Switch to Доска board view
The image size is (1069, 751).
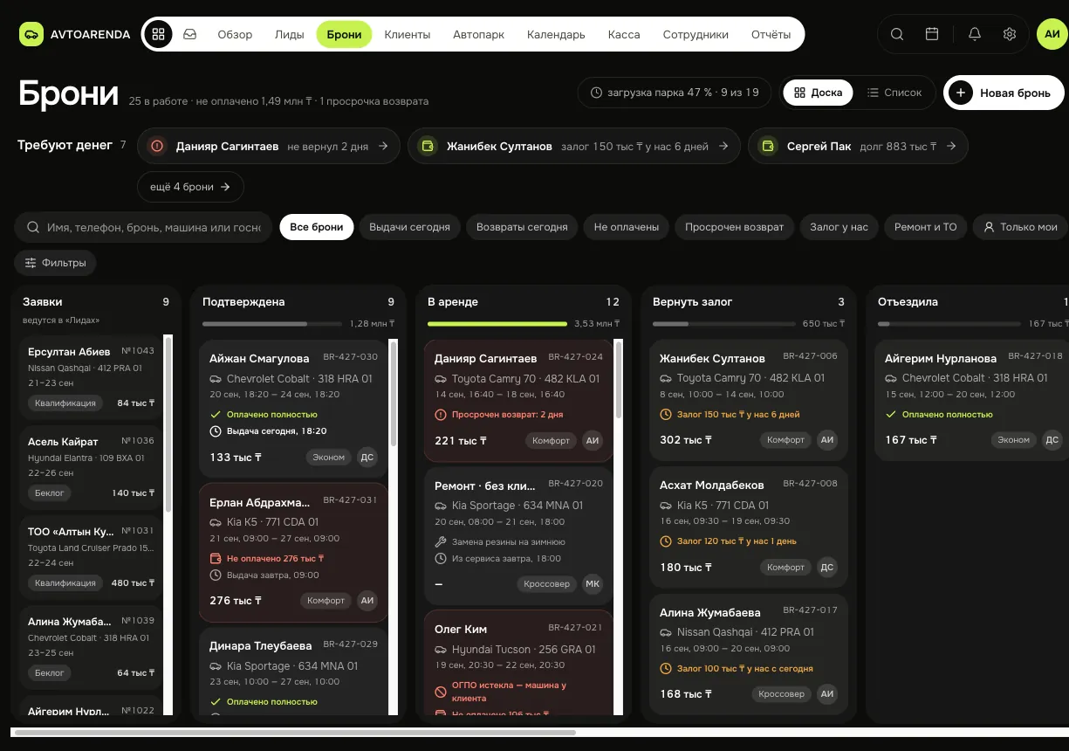click(x=818, y=93)
